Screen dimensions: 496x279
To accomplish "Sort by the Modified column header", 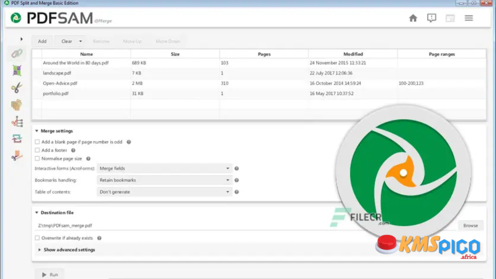I will tap(353, 54).
